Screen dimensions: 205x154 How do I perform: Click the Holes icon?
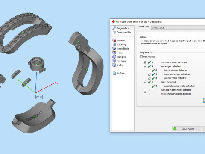[114, 53]
